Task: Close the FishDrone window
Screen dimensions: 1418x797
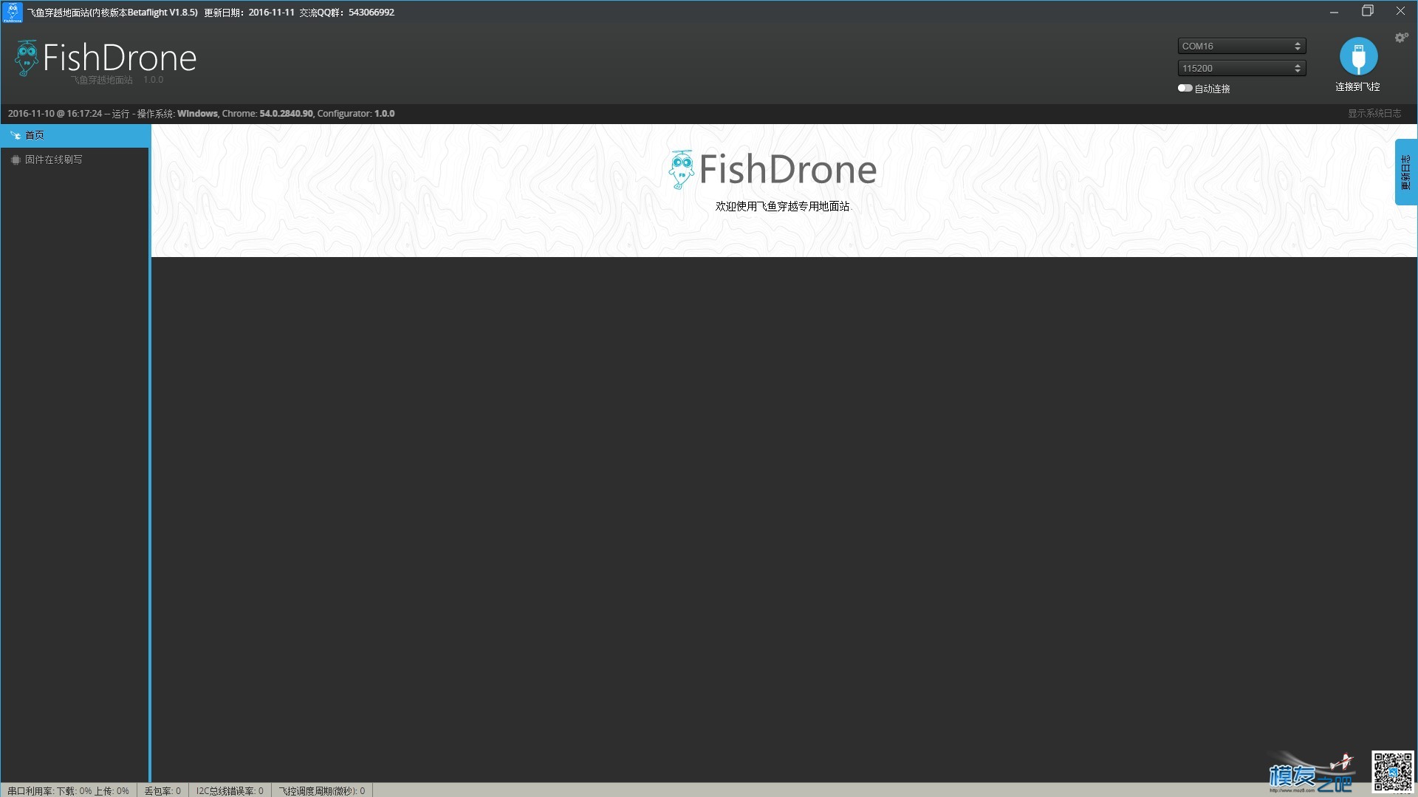Action: [x=1400, y=12]
